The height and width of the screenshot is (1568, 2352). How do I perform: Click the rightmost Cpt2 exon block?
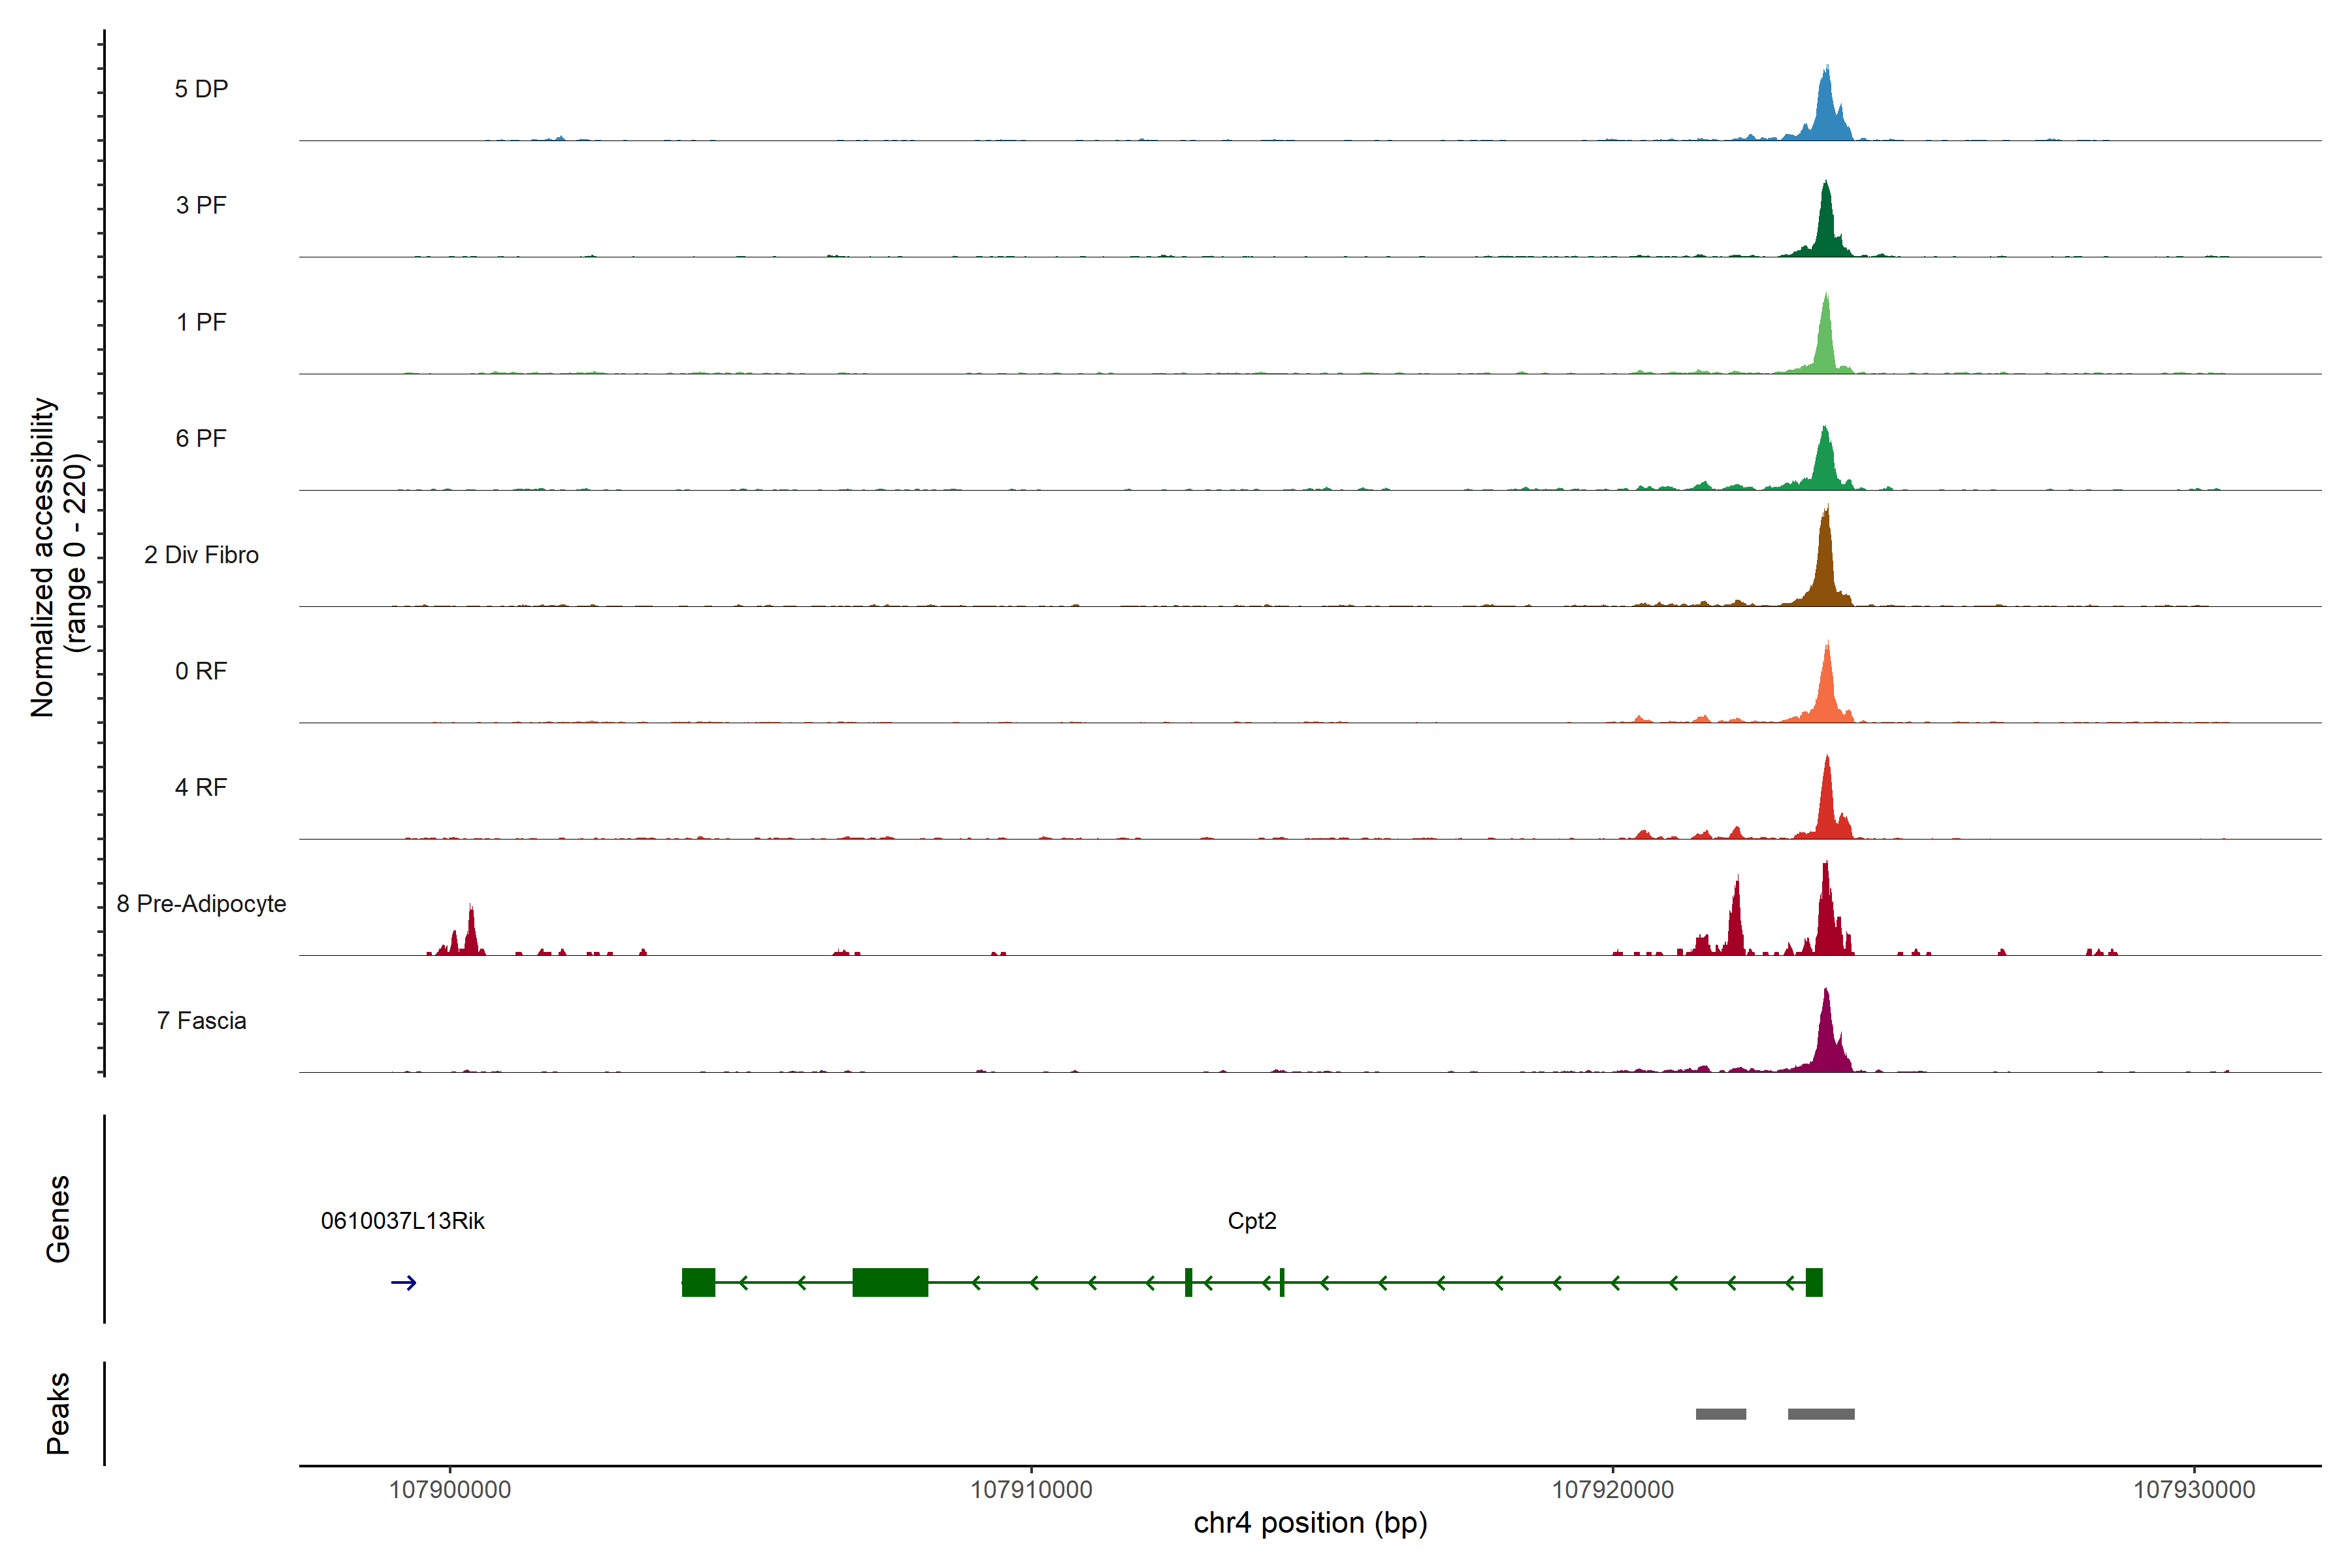[x=1814, y=1282]
